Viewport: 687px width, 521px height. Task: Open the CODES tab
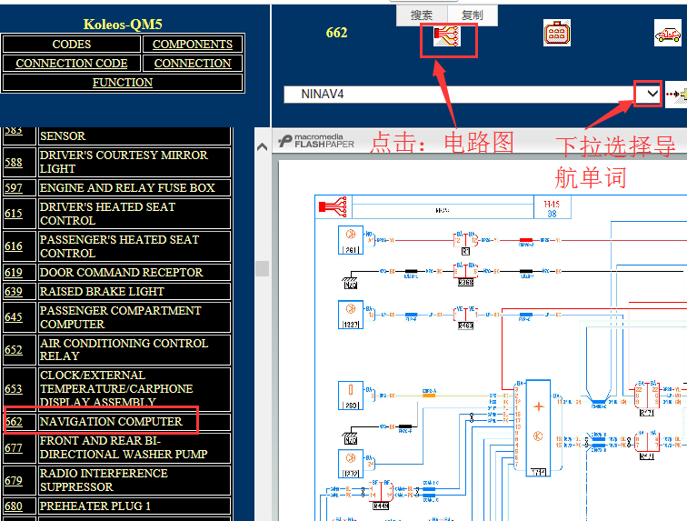tap(72, 45)
